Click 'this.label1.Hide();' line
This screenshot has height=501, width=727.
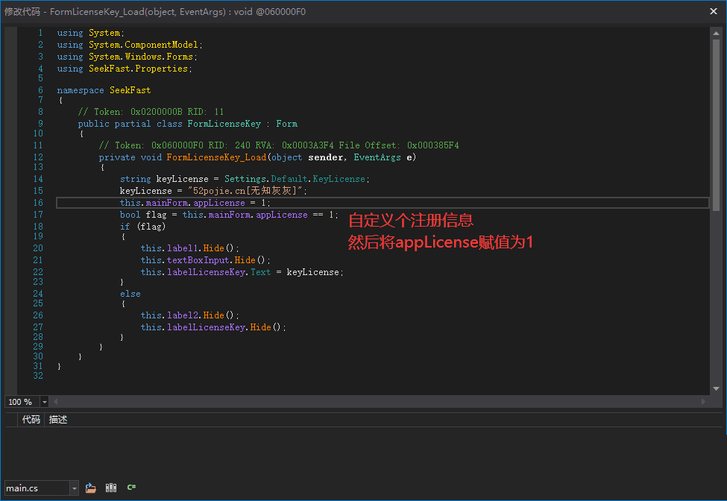[190, 248]
